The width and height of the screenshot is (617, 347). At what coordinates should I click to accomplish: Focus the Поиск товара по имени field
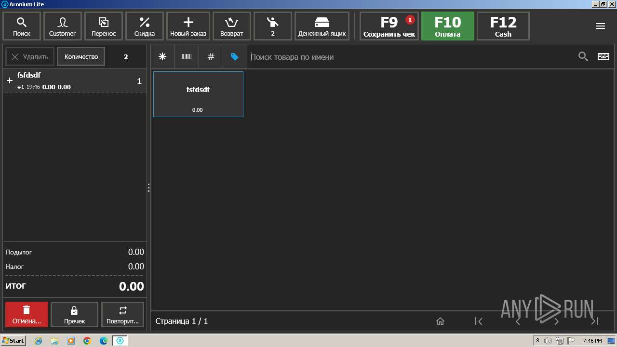pos(412,57)
